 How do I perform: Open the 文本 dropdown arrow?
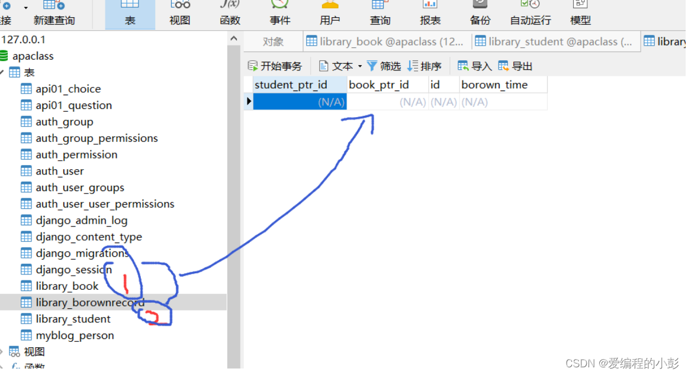360,66
